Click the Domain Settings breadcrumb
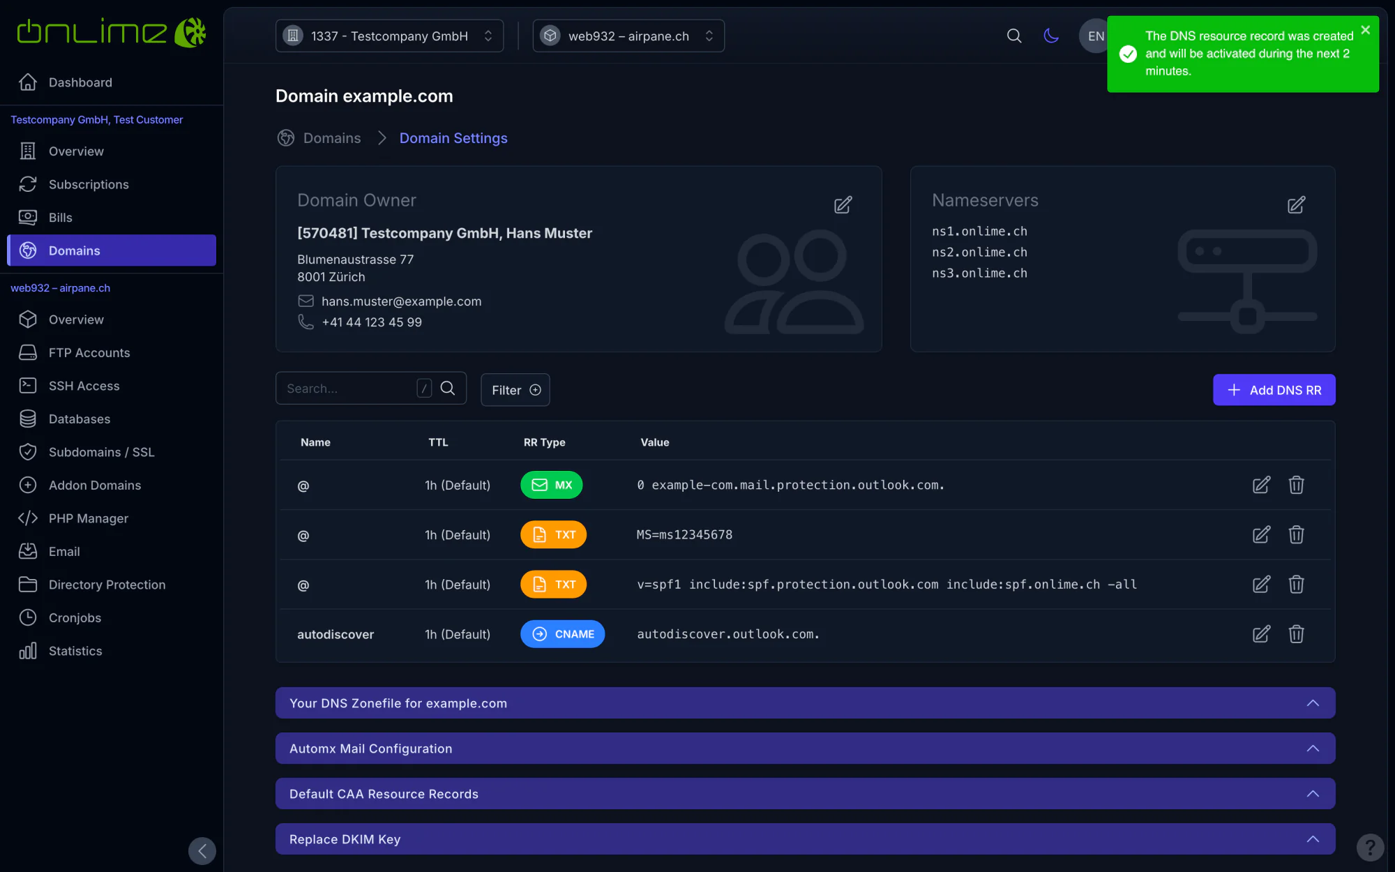1395x872 pixels. coord(453,138)
